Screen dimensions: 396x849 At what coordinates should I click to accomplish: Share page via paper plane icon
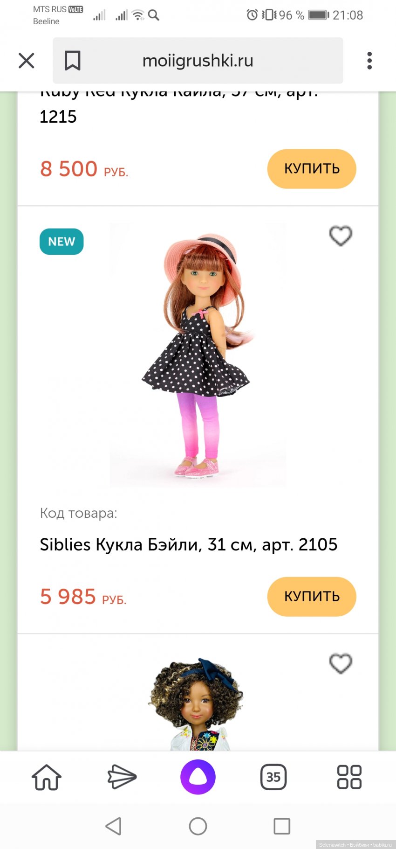pyautogui.click(x=122, y=777)
